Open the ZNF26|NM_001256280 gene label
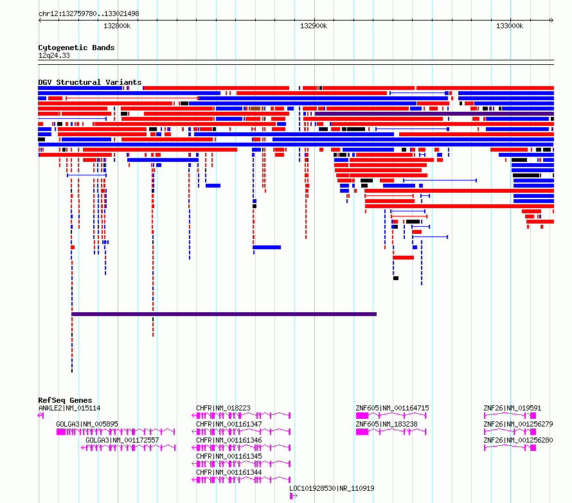 point(518,440)
